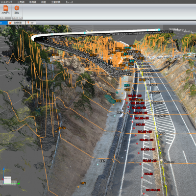196x196 pixels.
Task: Click the orange 透視投影 projection icon
Action: (10, 23)
